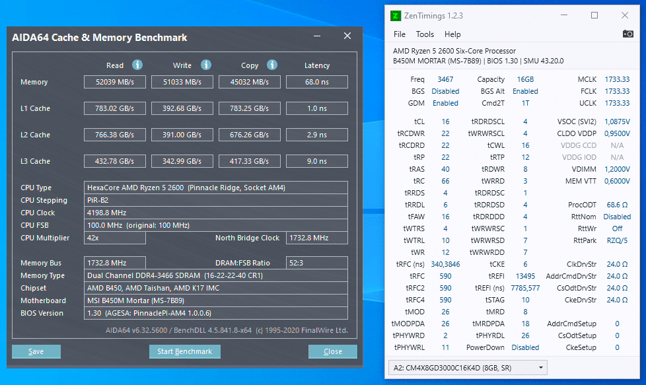The width and height of the screenshot is (646, 385).
Task: Click the RttNom Disabled value
Action: click(x=617, y=217)
